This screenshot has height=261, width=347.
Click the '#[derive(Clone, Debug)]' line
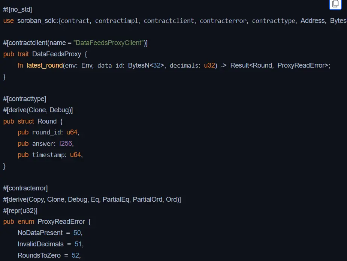coord(38,110)
